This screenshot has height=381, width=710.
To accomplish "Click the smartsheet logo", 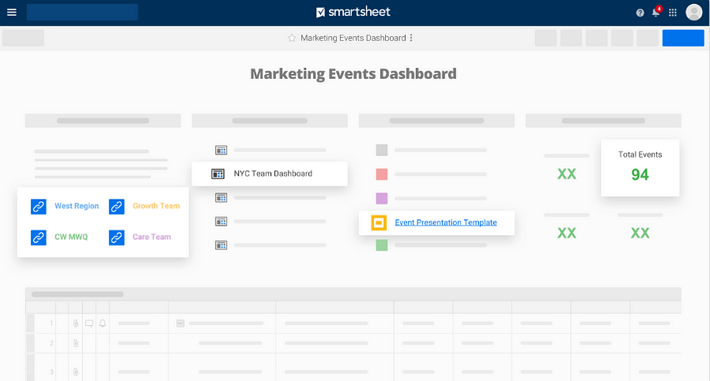I will 353,12.
